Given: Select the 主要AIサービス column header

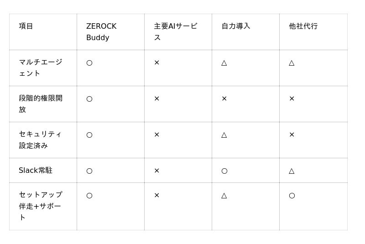Looking at the screenshot, I should coord(175,32).
